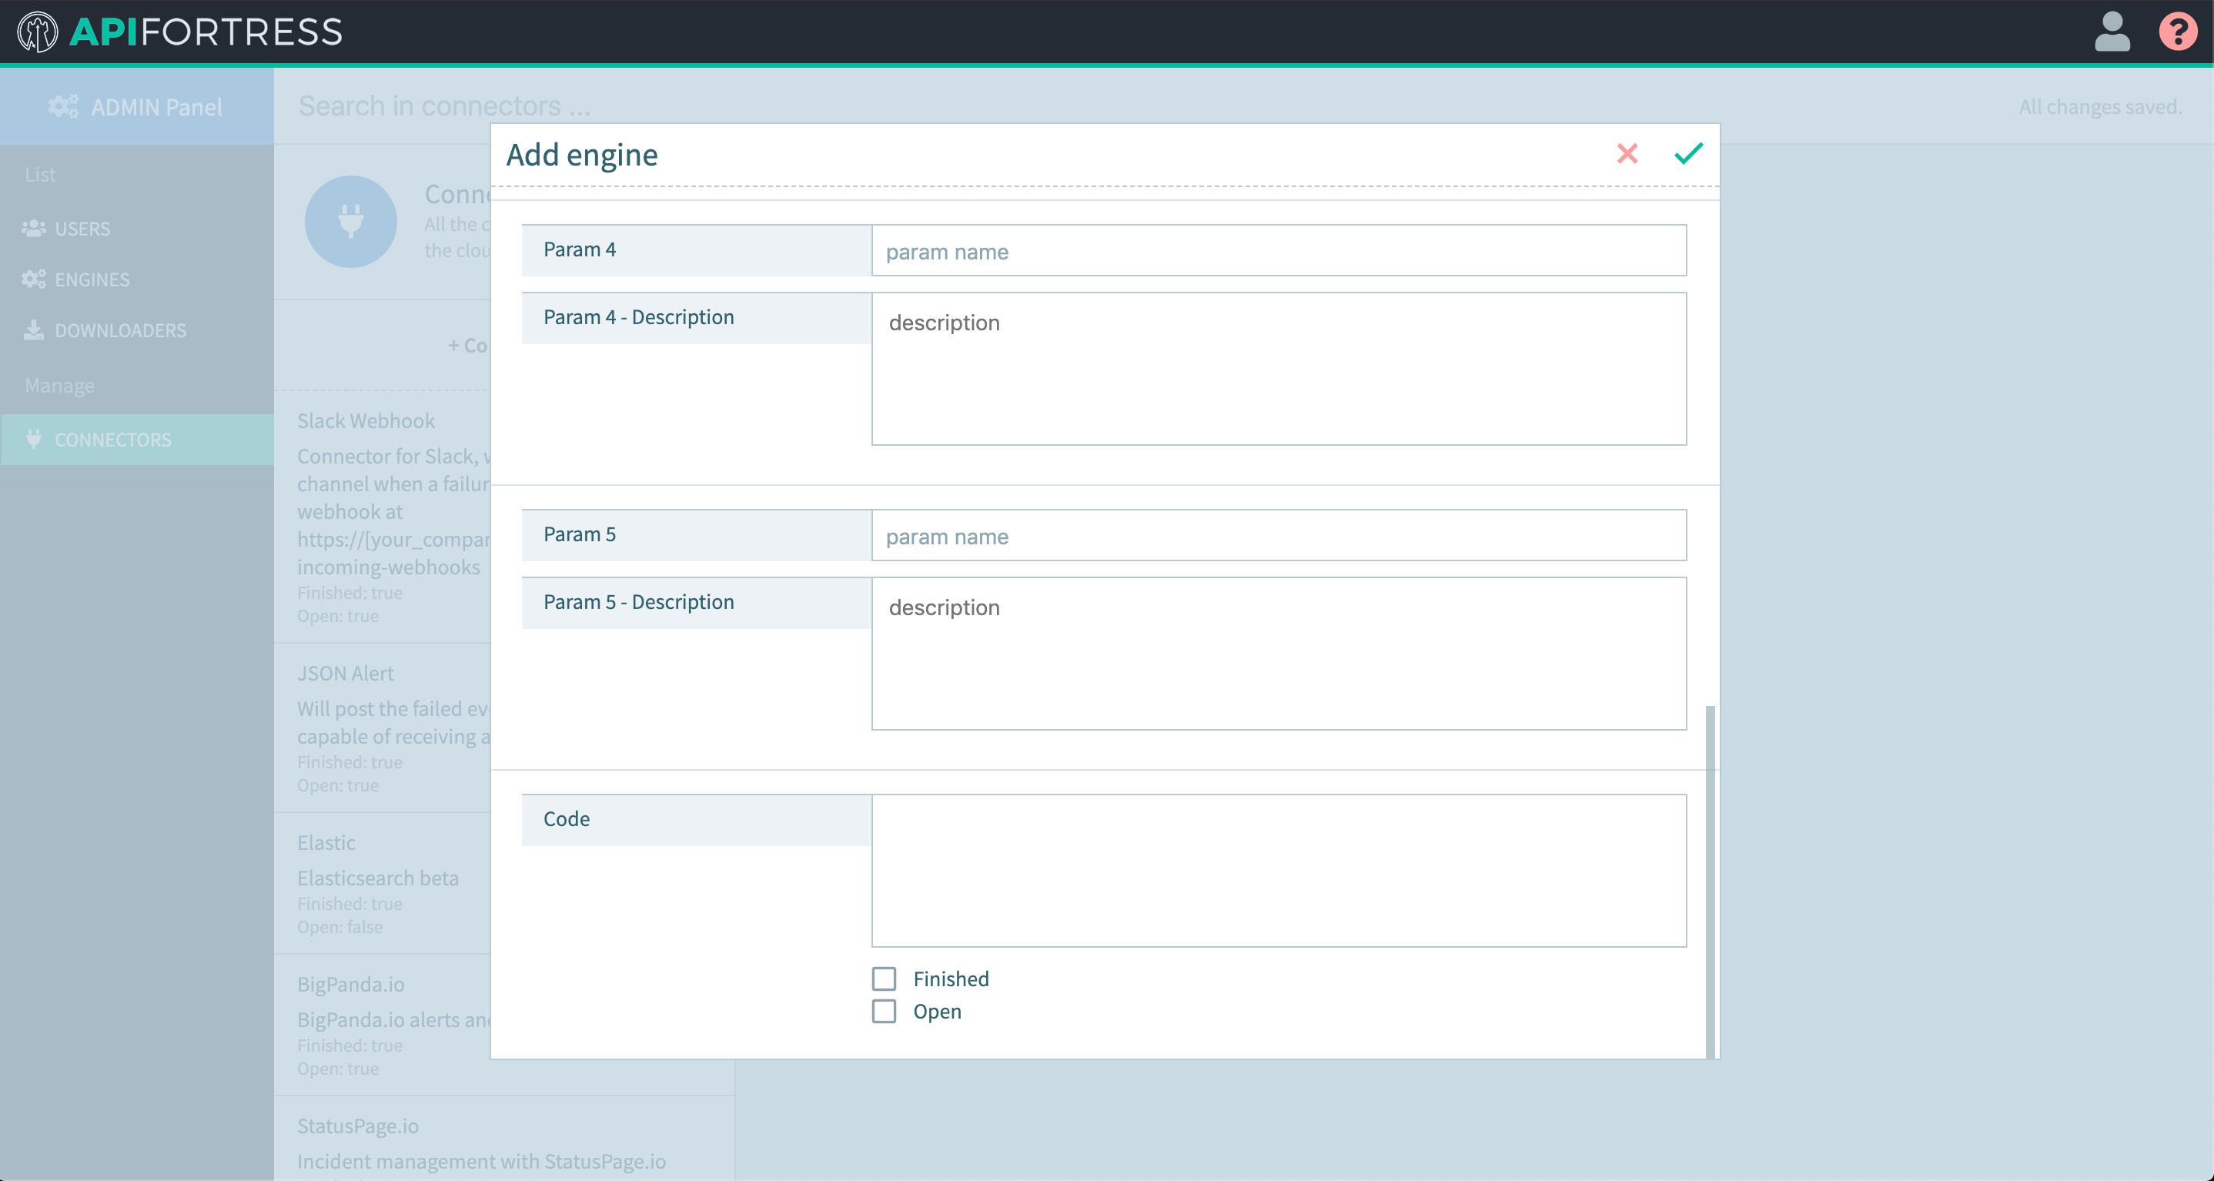Enable the Open checkbox
Image resolution: width=2214 pixels, height=1181 pixels.
884,1011
